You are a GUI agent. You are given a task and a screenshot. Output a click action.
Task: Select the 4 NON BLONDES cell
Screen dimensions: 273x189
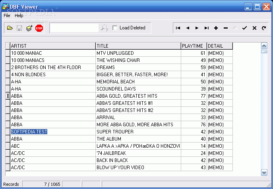click(x=53, y=75)
